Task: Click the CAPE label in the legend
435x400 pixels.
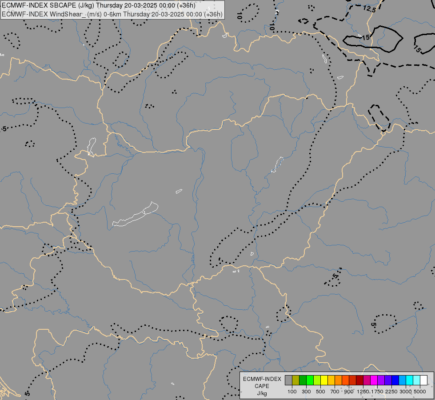Action: pos(262,386)
